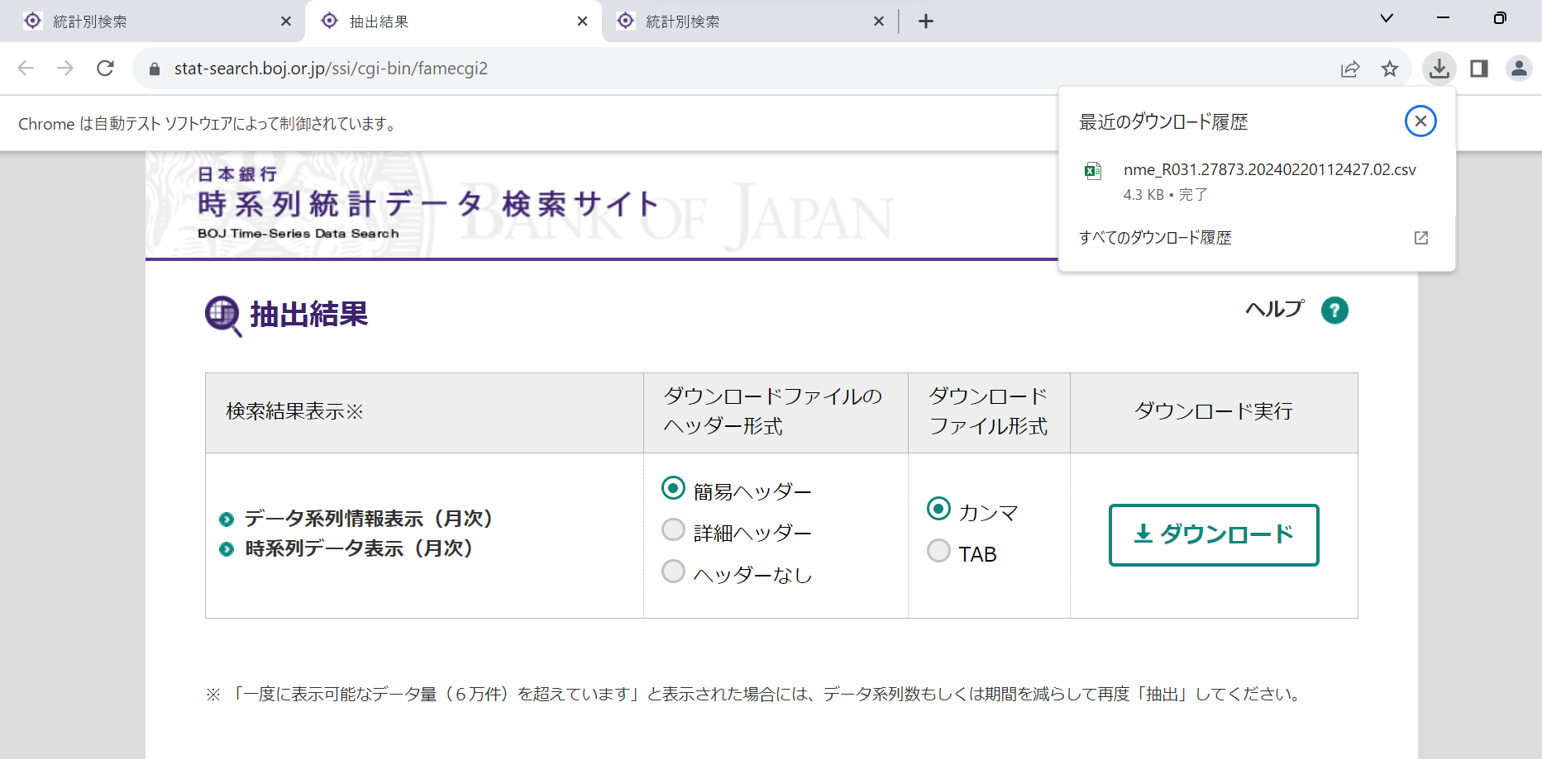The width and height of the screenshot is (1542, 759).
Task: Click the green ダウンロード button
Action: [1213, 535]
